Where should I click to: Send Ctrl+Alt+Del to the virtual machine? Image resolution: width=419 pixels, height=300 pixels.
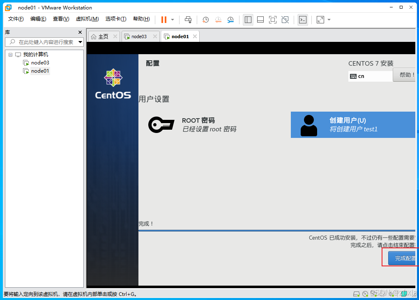[188, 19]
